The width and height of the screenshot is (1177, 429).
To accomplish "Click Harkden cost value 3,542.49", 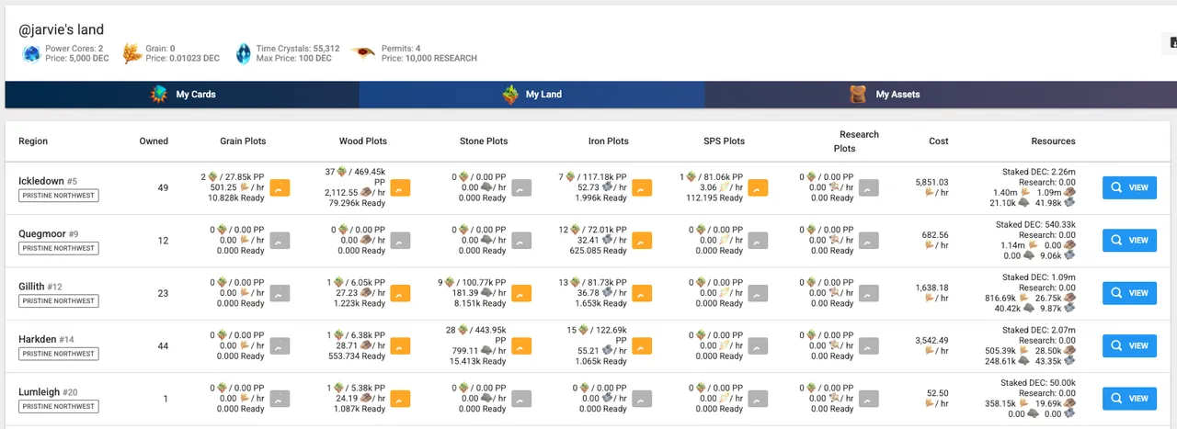I will click(931, 340).
